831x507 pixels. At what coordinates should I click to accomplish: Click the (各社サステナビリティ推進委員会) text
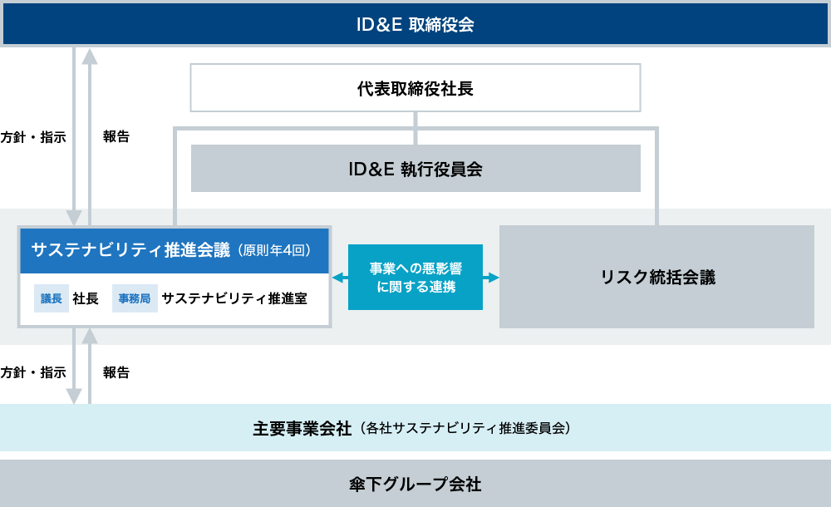pos(465,428)
